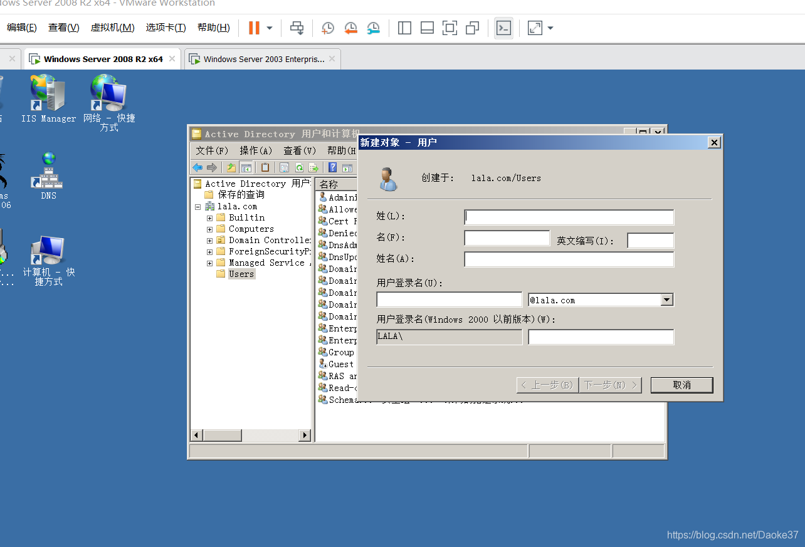
Task: Click the 用户登录名(U) text field
Action: coord(450,300)
